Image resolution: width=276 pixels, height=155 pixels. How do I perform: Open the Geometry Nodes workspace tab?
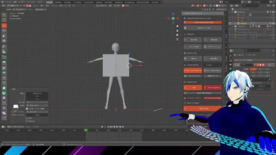click(x=143, y=2)
